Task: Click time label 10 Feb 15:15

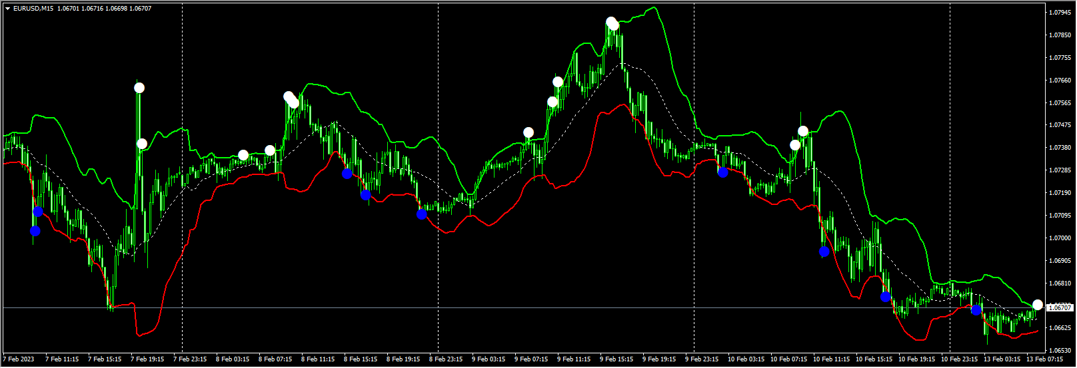Action: click(x=874, y=359)
